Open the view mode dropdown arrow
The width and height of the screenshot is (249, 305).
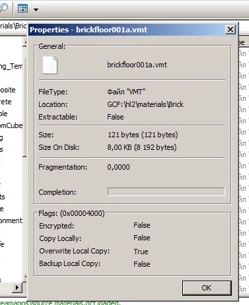coord(36,9)
